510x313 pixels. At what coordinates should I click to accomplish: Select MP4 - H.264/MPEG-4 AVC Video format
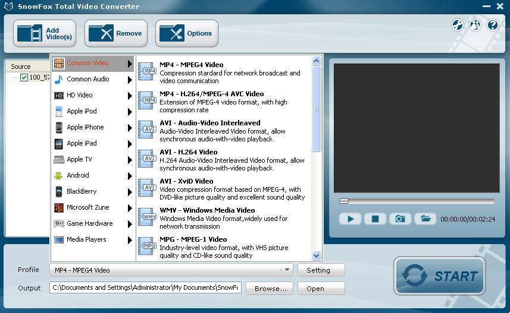[x=224, y=102]
